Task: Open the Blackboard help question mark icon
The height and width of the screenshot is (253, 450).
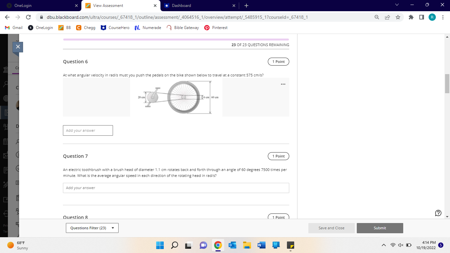Action: (438, 213)
